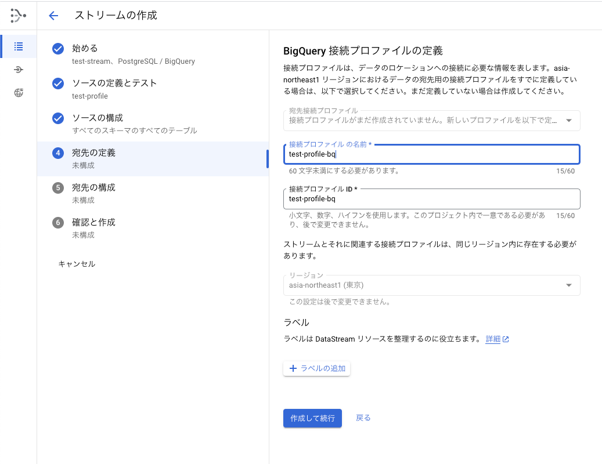Click the checkmark icon beside 始める

click(x=58, y=49)
